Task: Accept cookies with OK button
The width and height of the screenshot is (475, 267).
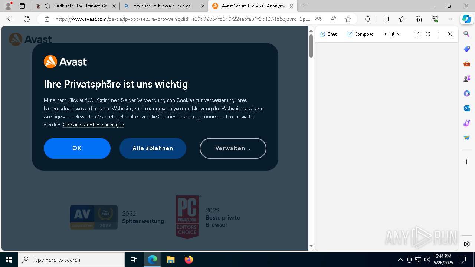Action: point(77,148)
